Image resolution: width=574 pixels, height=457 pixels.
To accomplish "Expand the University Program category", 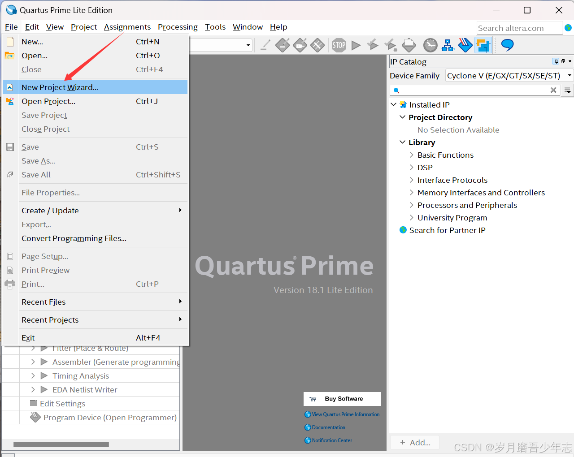I will 412,217.
